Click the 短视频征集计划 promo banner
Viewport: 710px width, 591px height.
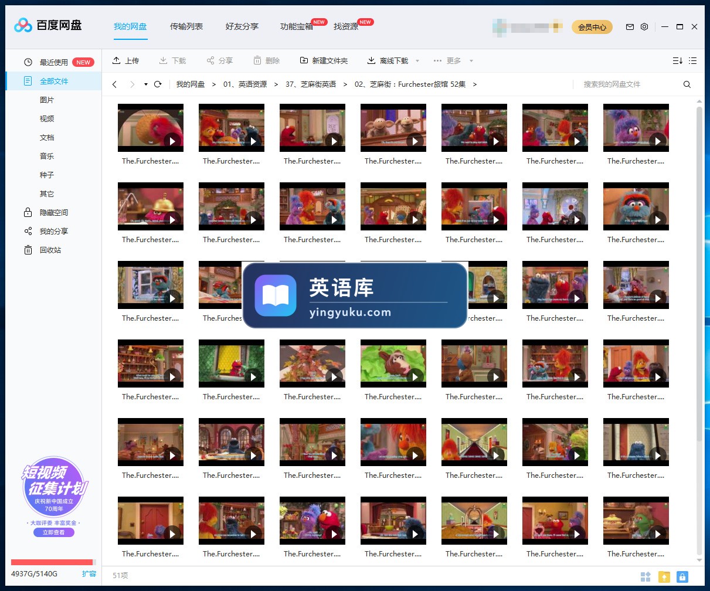tap(54, 487)
